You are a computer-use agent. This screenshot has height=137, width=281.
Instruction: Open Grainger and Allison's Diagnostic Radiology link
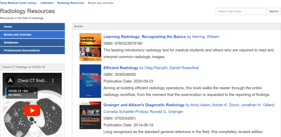[144, 105]
